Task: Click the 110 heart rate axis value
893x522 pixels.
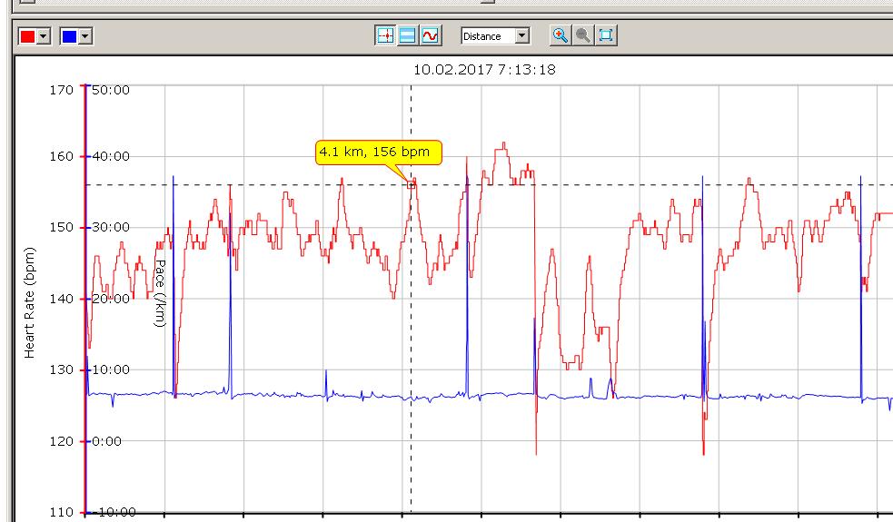Action: [62, 512]
